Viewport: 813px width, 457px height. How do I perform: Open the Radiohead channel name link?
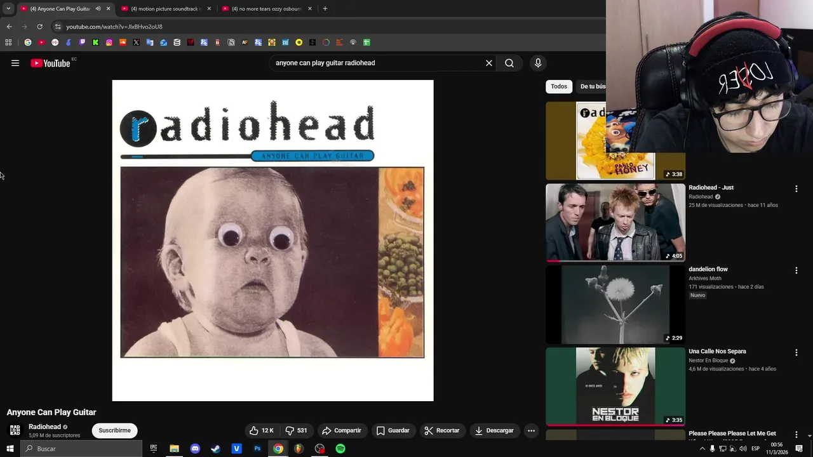(44, 427)
